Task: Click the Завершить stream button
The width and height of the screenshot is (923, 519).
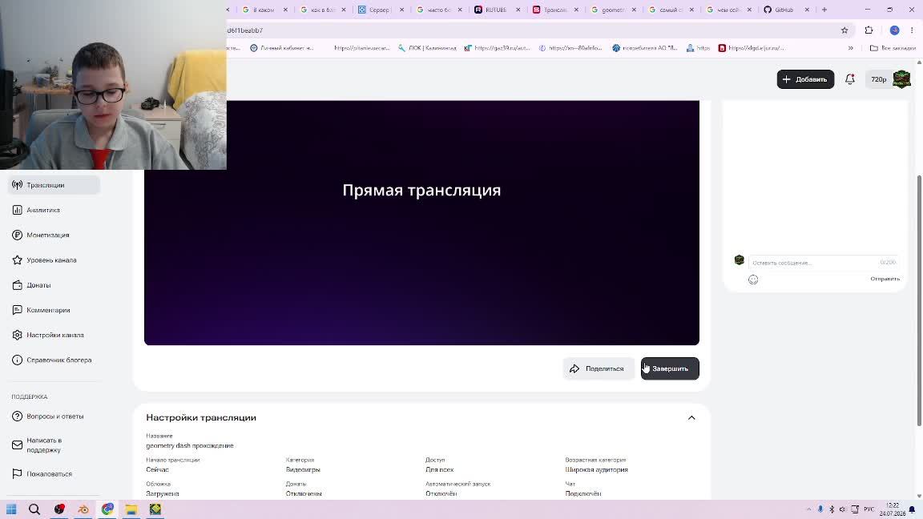Action: [670, 368]
